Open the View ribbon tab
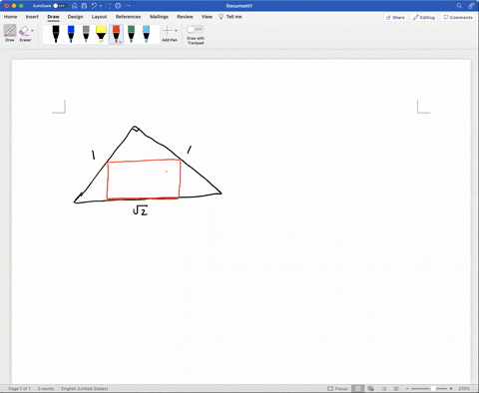The image size is (479, 393). [207, 17]
